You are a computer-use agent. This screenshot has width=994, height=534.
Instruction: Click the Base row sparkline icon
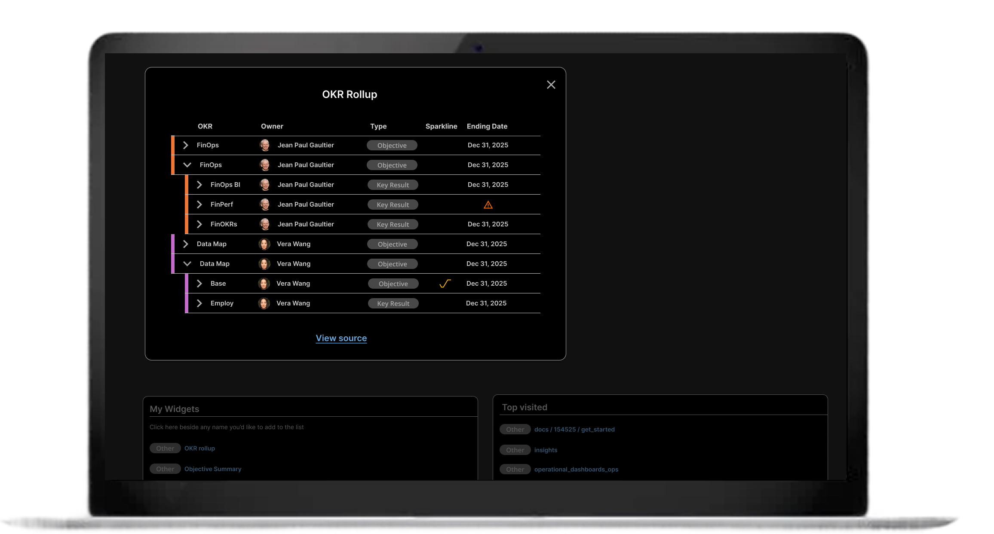(445, 284)
